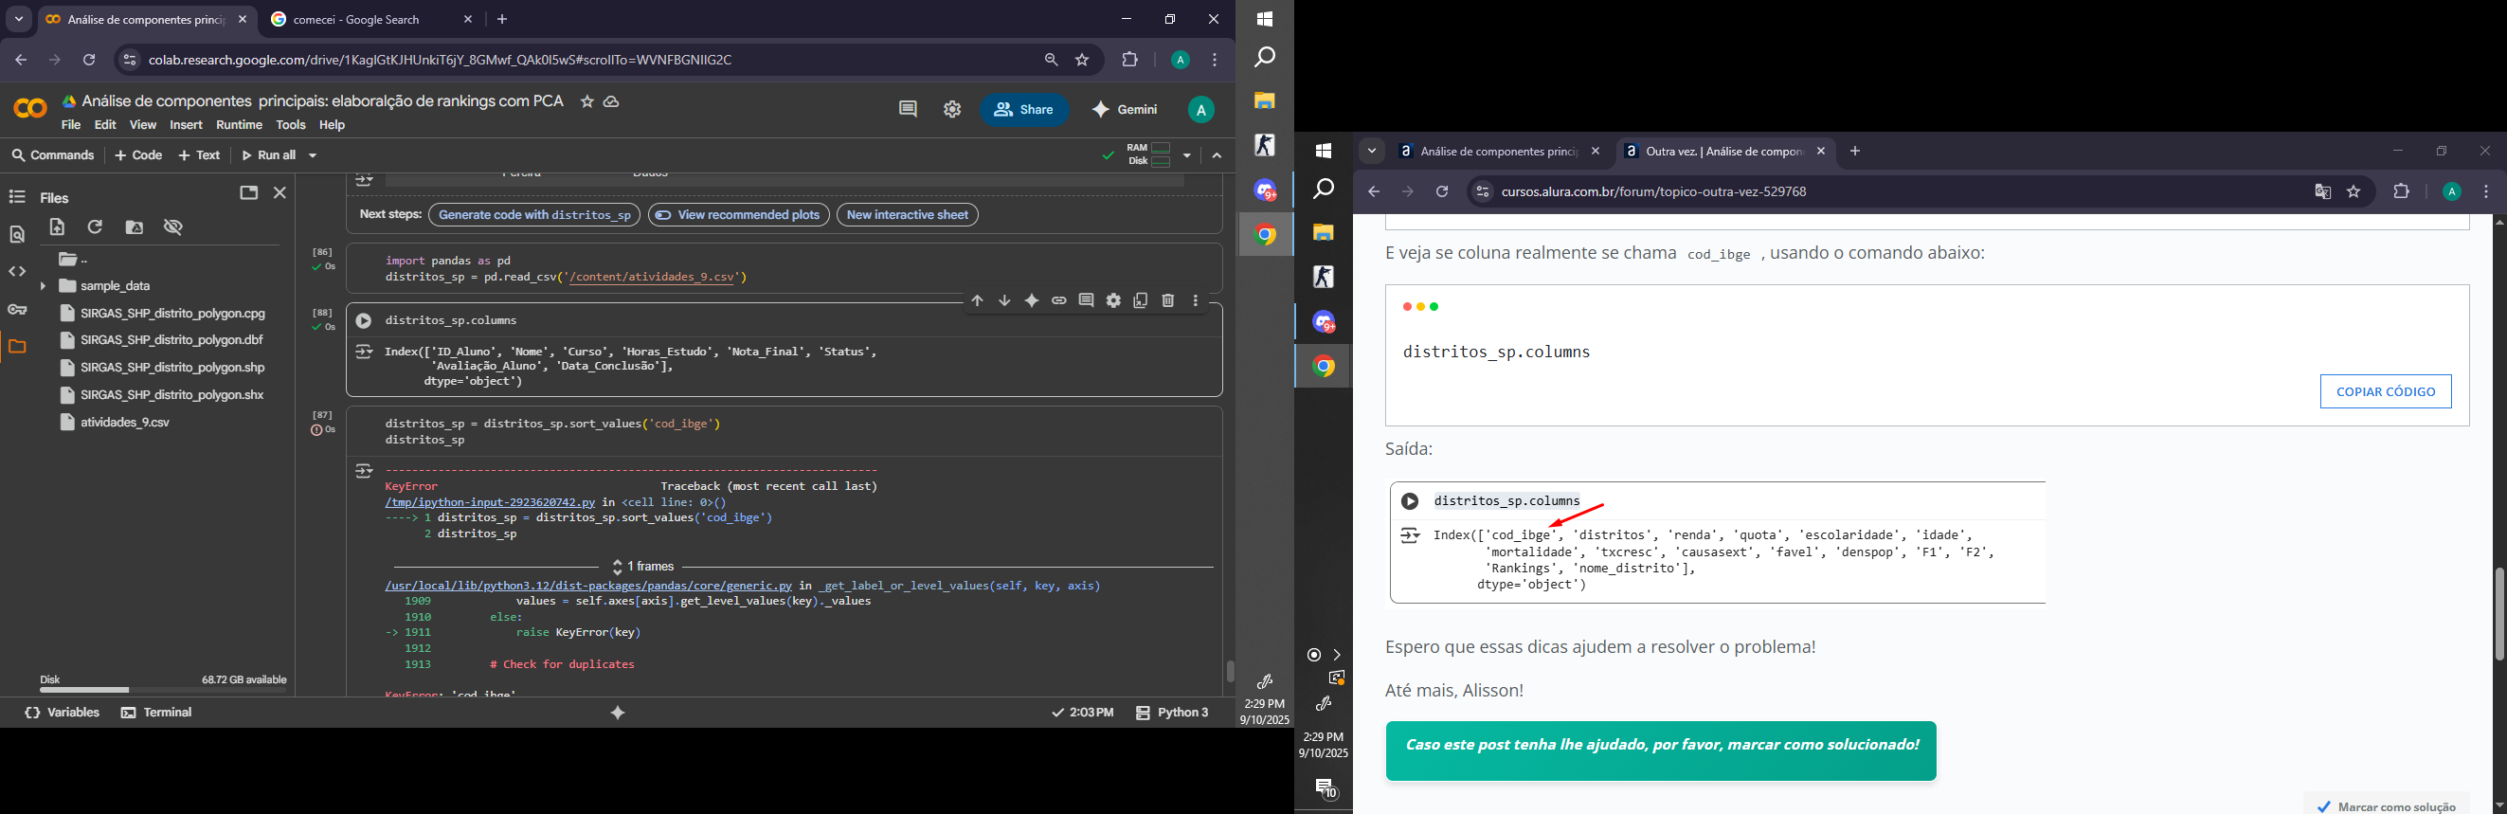The width and height of the screenshot is (2507, 814).
Task: Bookmark the Alura forum page
Action: (2354, 192)
